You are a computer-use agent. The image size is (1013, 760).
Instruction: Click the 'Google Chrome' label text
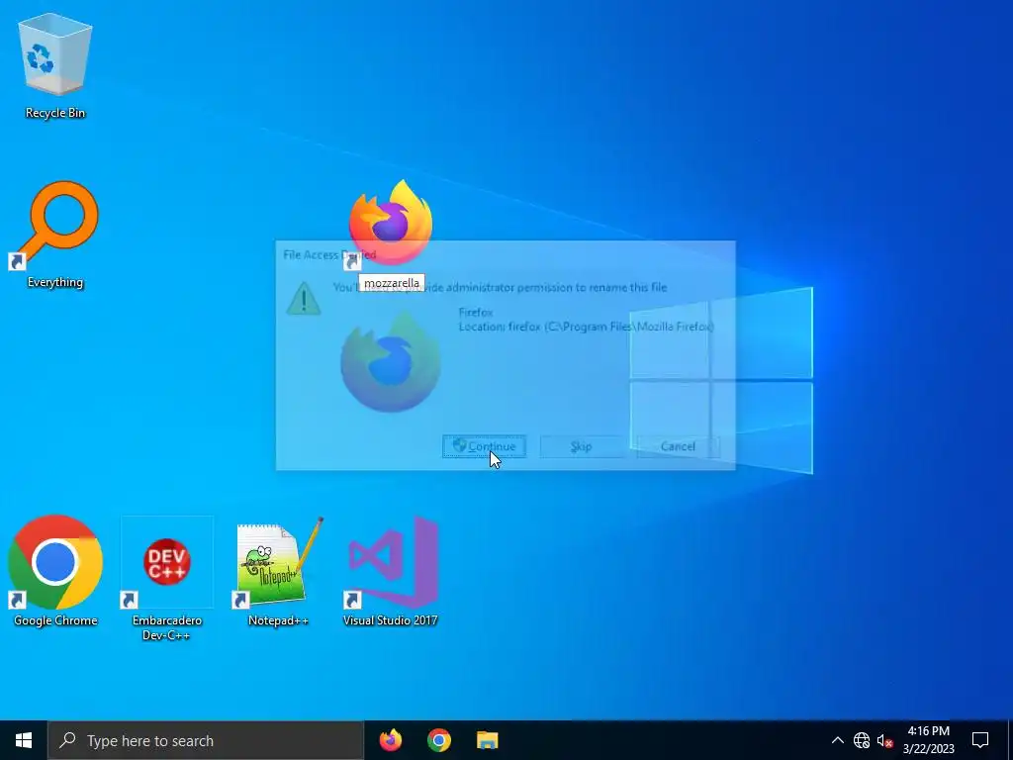55,620
